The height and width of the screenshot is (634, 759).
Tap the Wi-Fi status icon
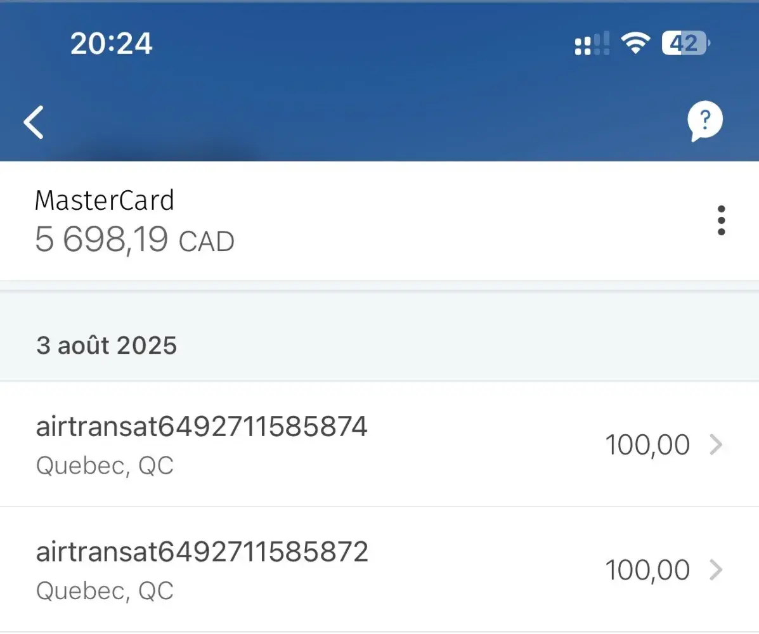click(635, 44)
